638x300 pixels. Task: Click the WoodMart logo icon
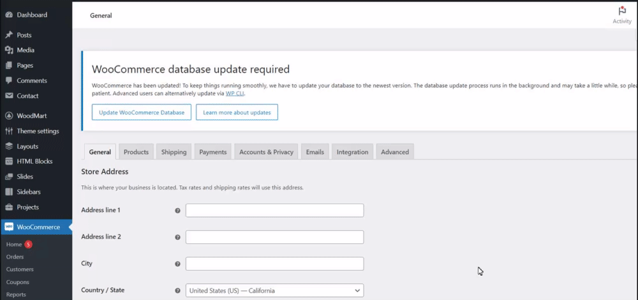click(9, 116)
